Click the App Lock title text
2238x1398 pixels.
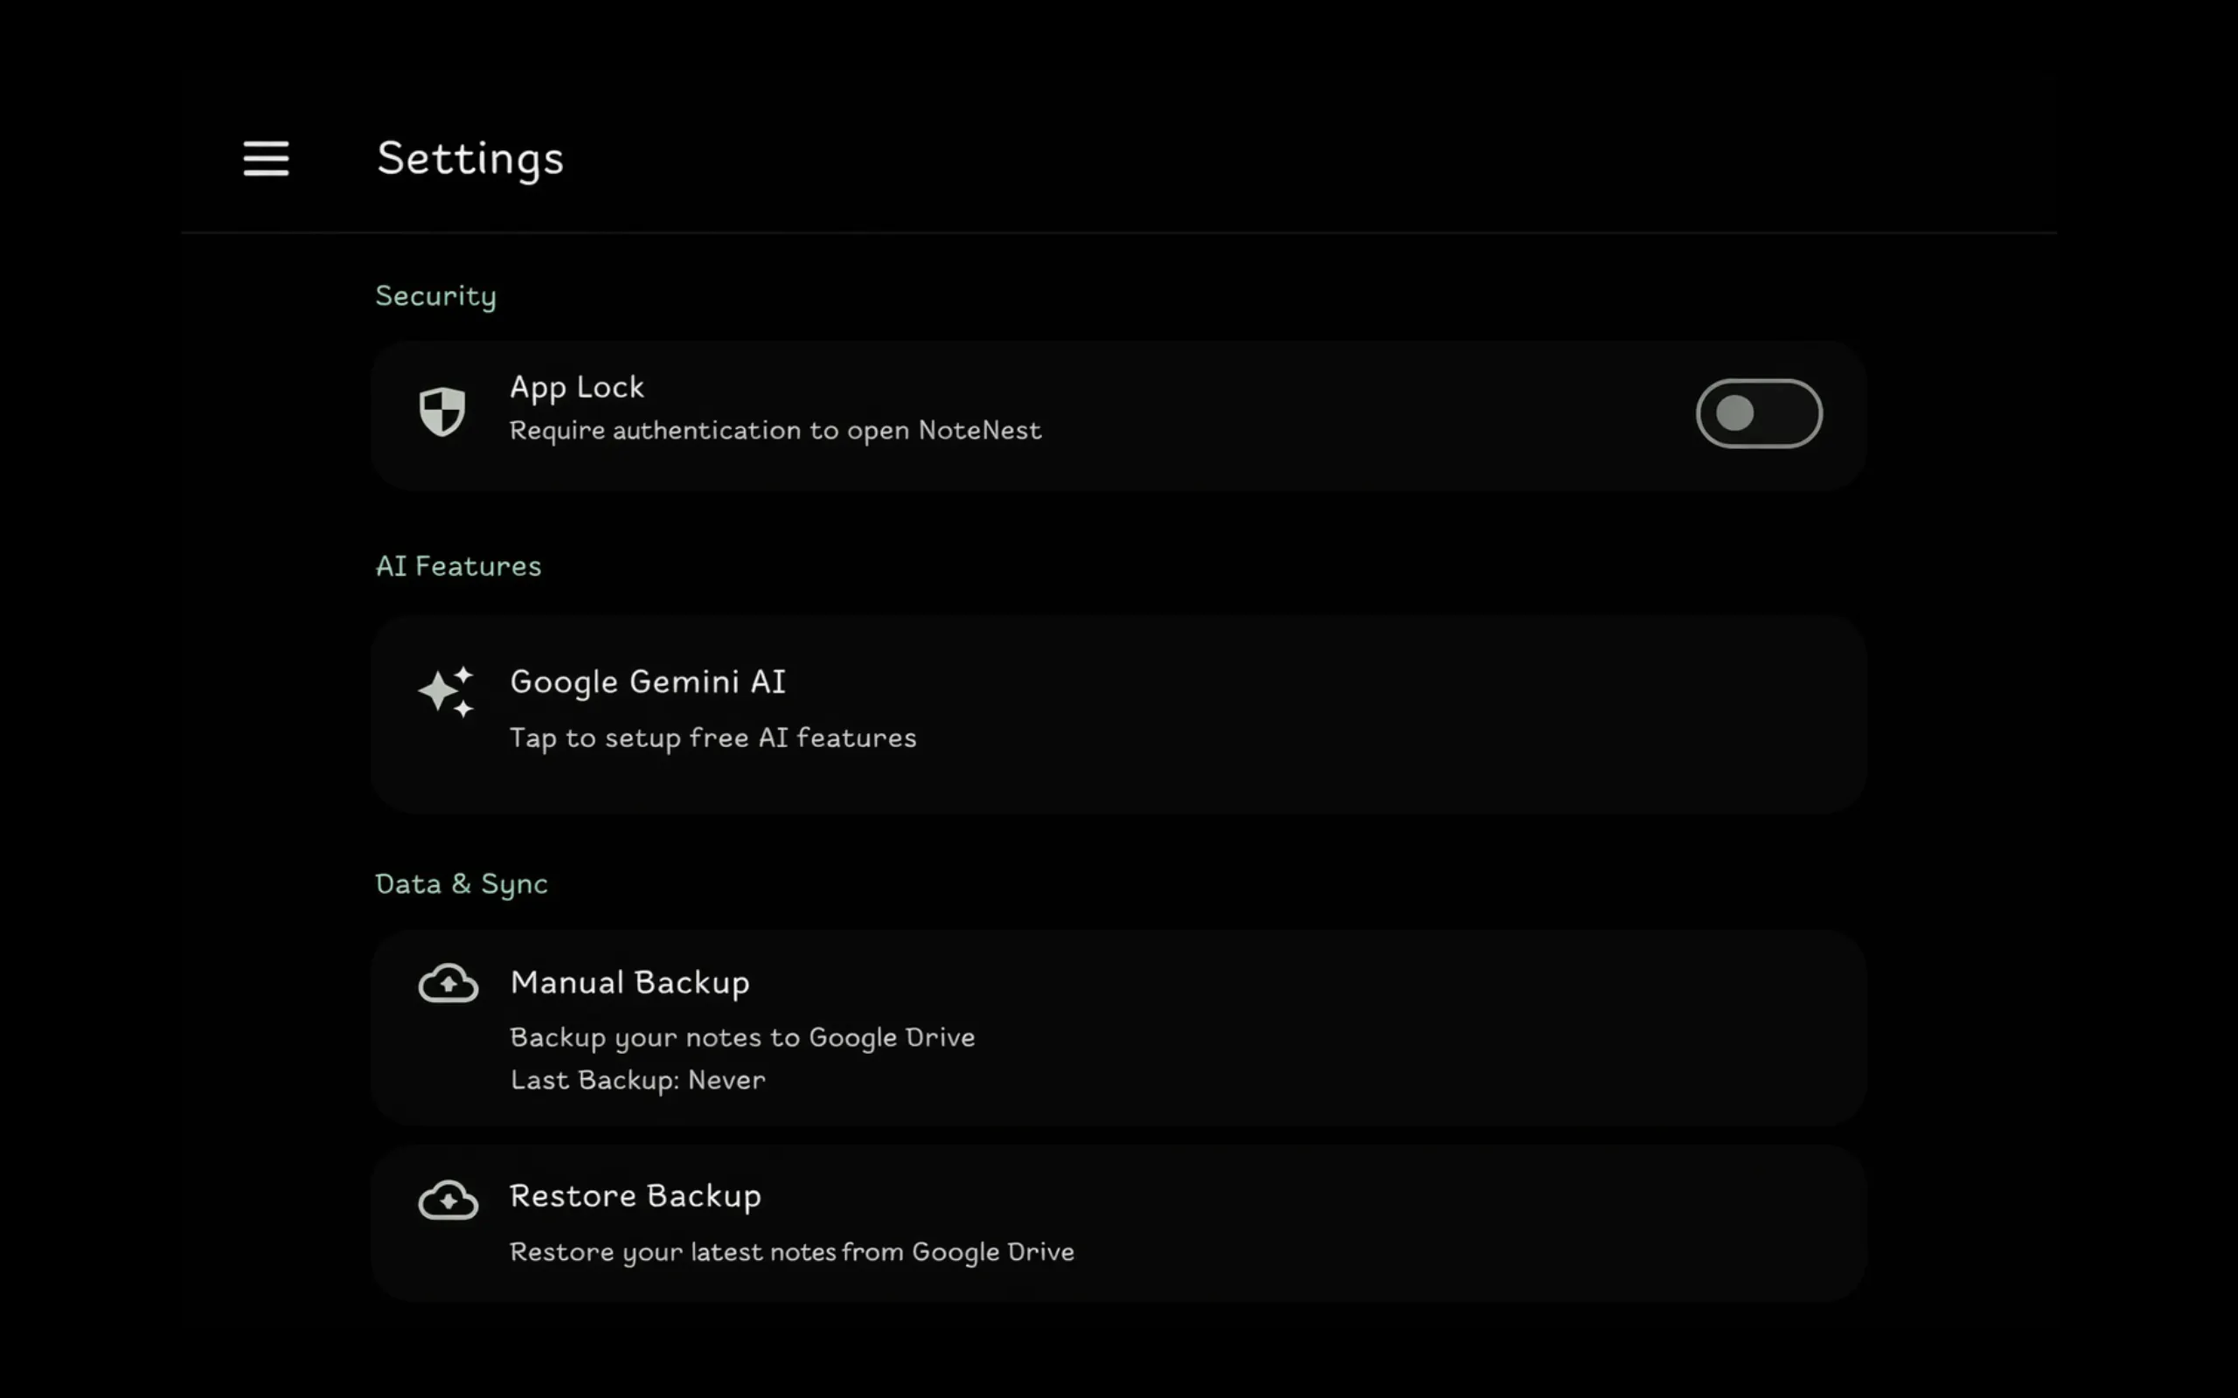[x=576, y=387]
